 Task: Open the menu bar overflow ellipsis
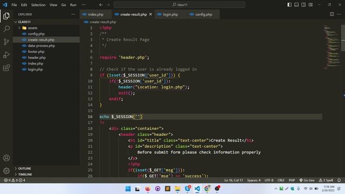click(x=84, y=5)
